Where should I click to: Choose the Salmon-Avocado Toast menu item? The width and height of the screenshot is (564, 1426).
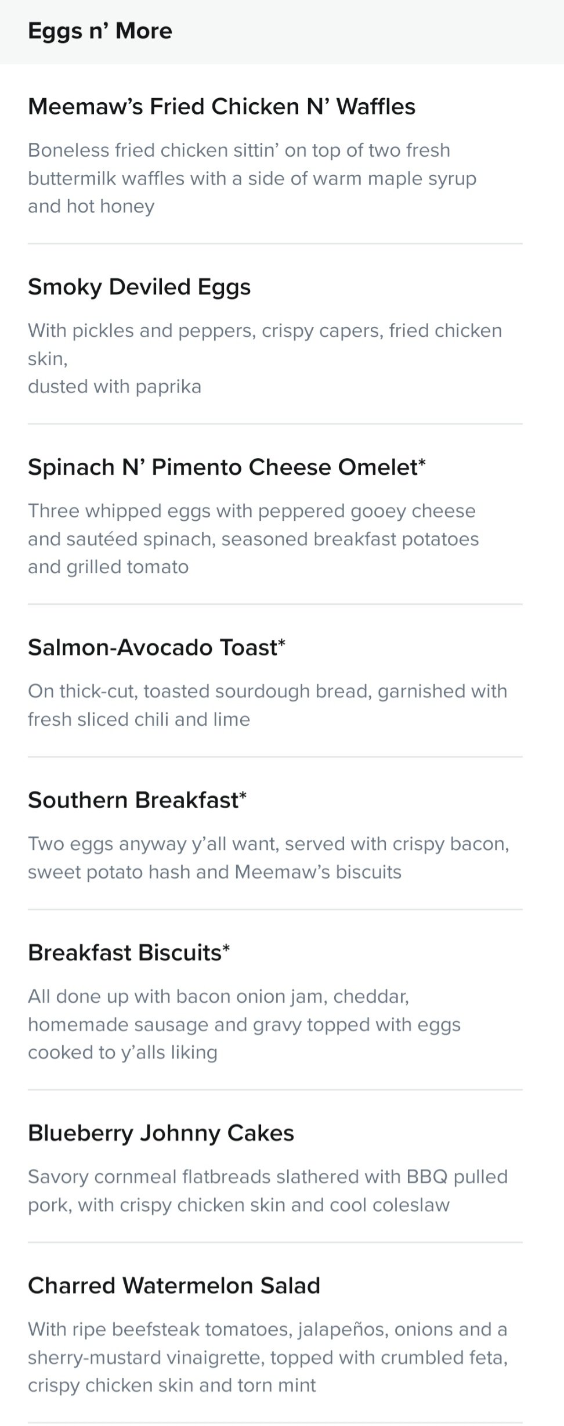(157, 647)
